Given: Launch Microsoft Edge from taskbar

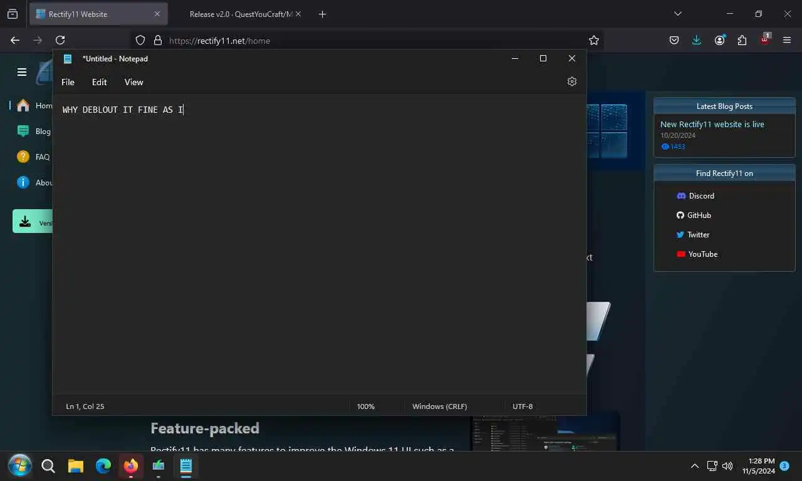Looking at the screenshot, I should coord(103,465).
